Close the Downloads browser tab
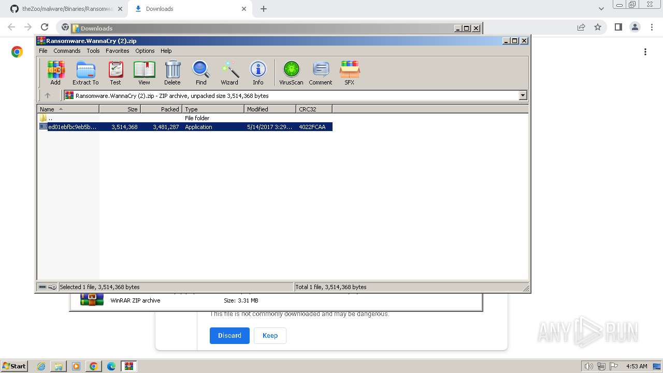Viewport: 663px width, 373px height. (243, 9)
